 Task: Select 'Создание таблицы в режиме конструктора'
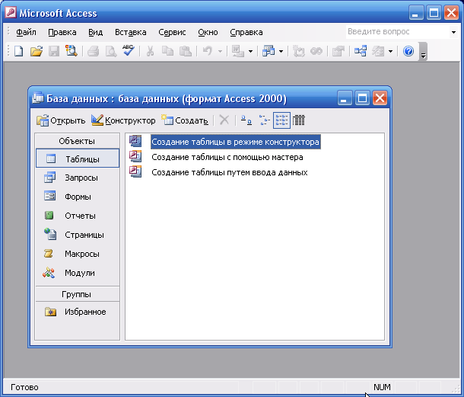click(x=235, y=142)
